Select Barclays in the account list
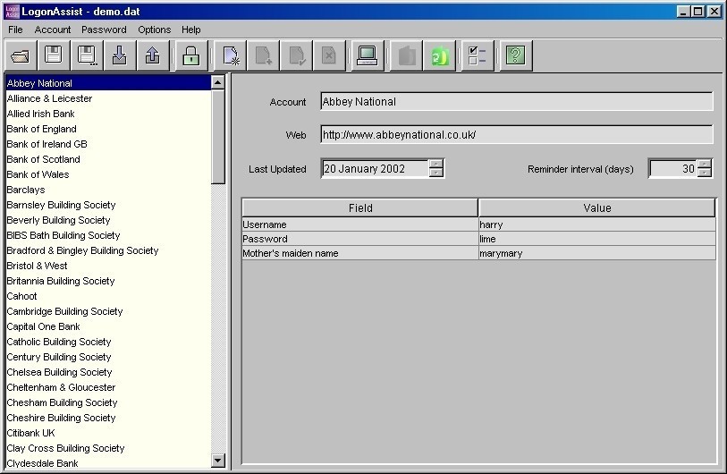The height and width of the screenshot is (474, 727). [108, 190]
